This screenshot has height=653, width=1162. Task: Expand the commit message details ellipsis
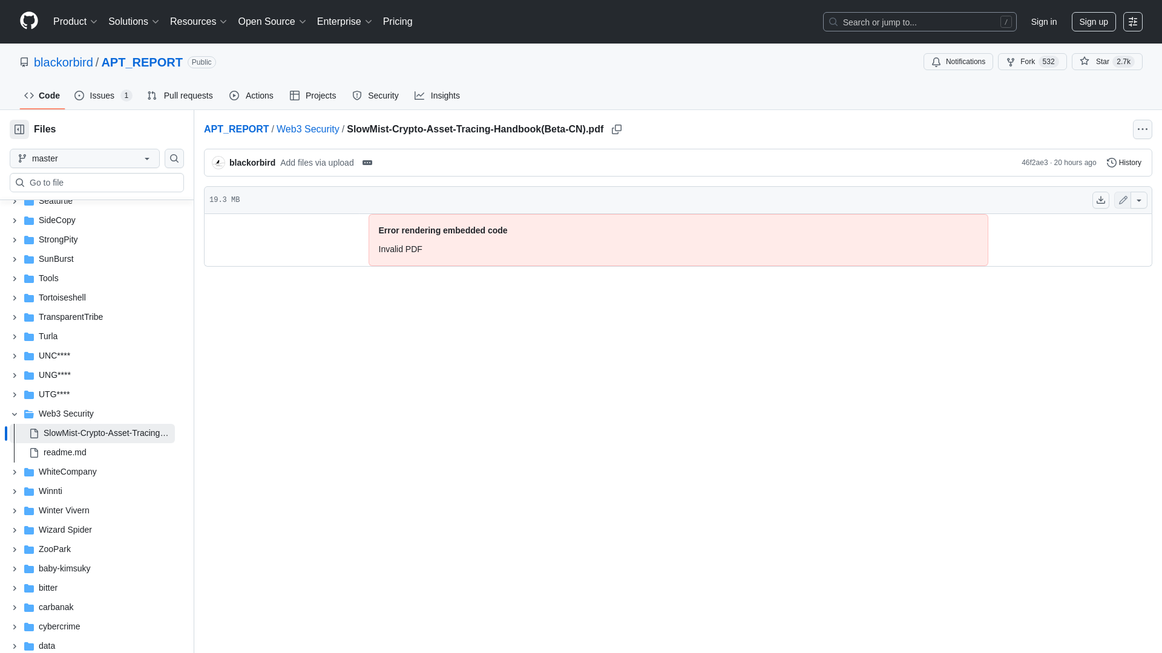pyautogui.click(x=367, y=163)
